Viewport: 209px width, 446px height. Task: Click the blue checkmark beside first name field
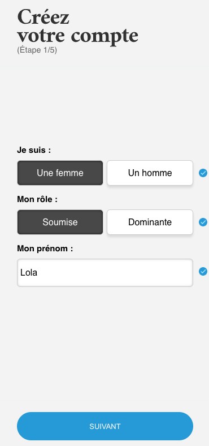tap(203, 272)
